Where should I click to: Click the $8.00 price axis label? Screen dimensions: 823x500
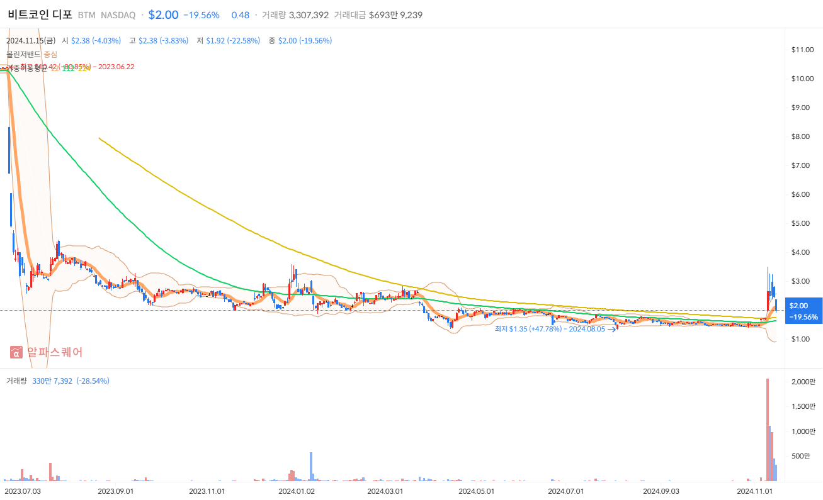point(800,136)
